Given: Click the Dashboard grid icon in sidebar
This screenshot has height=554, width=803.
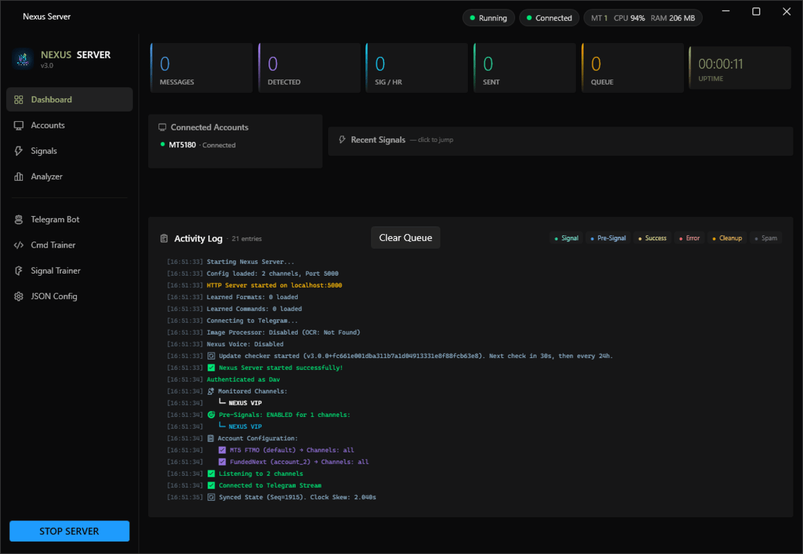Looking at the screenshot, I should (x=19, y=100).
